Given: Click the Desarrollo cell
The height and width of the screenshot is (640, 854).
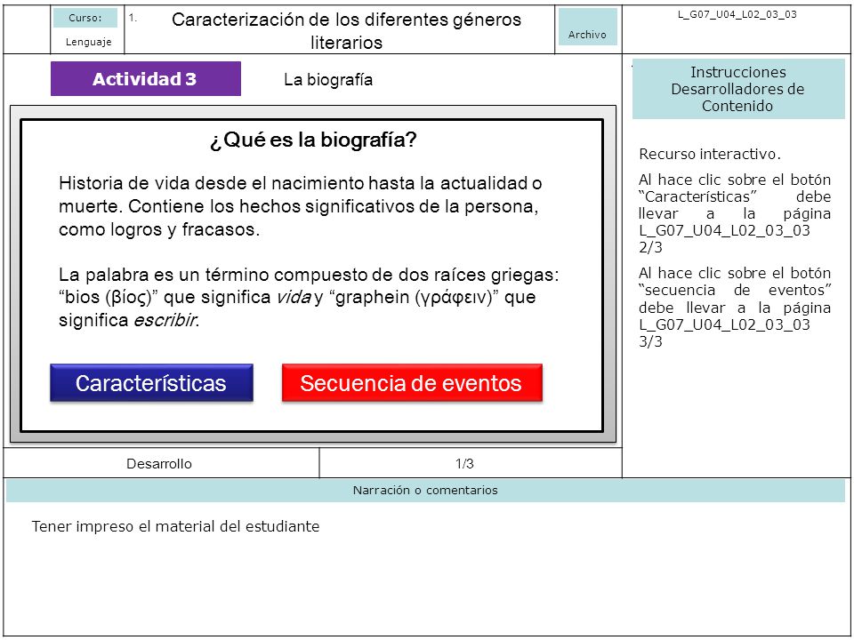Looking at the screenshot, I should 159,464.
